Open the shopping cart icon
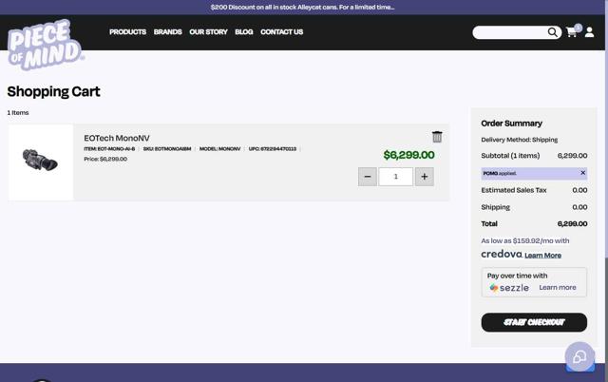The width and height of the screenshot is (608, 382). 572,32
